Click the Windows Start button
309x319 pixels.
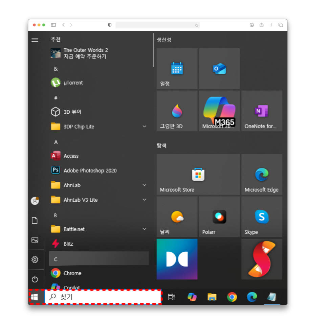(x=35, y=297)
